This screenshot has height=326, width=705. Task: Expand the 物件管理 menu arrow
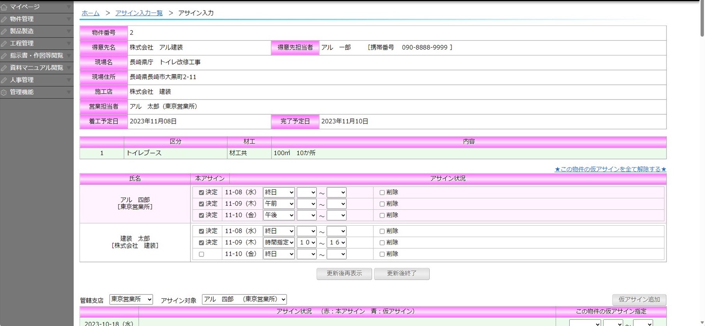coord(69,19)
